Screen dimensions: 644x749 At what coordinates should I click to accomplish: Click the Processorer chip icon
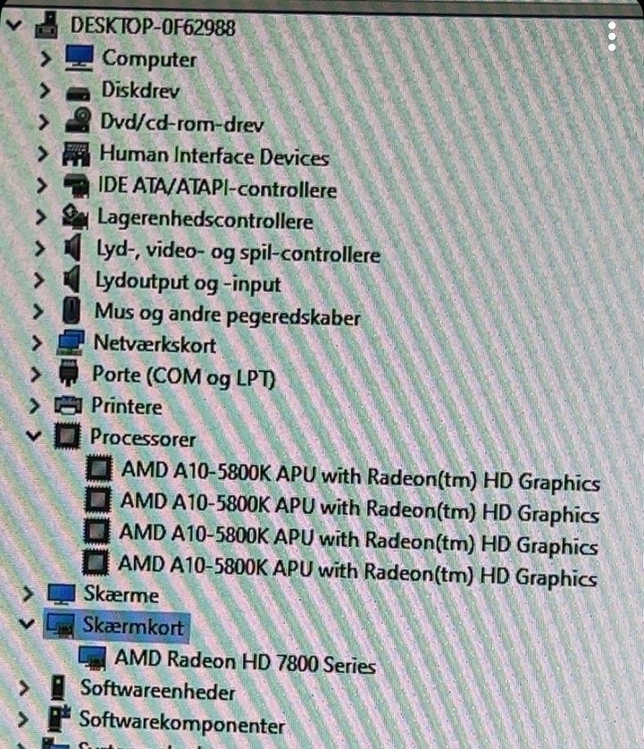tap(67, 435)
